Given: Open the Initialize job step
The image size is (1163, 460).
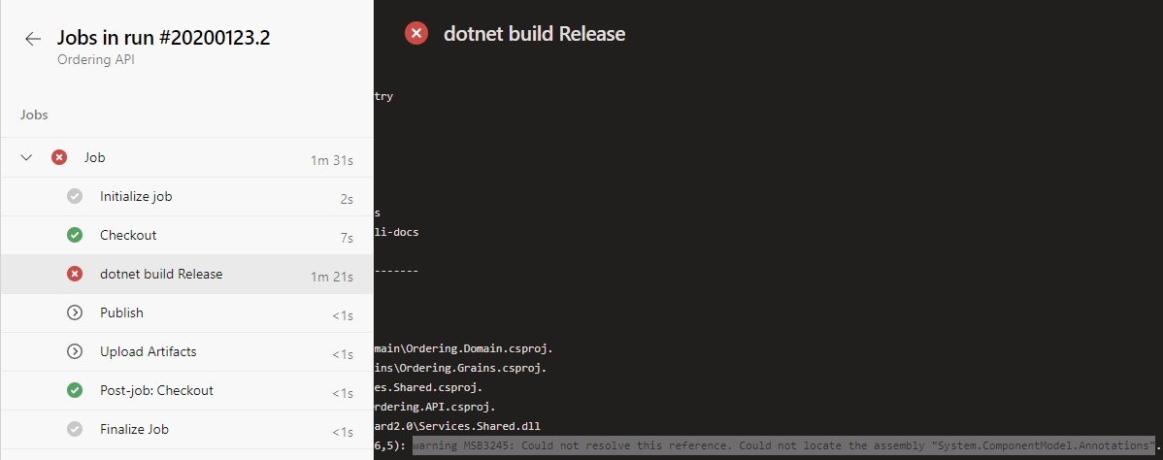Looking at the screenshot, I should (x=136, y=196).
